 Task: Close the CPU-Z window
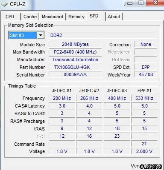(155, 3)
